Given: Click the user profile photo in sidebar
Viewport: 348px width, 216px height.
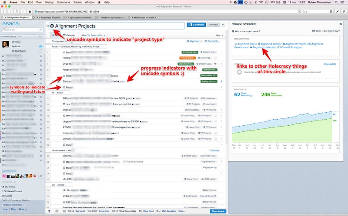Looking at the screenshot, I should click(x=6, y=44).
